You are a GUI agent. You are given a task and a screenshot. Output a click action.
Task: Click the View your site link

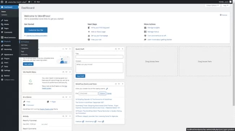pyautogui.click(x=96, y=40)
